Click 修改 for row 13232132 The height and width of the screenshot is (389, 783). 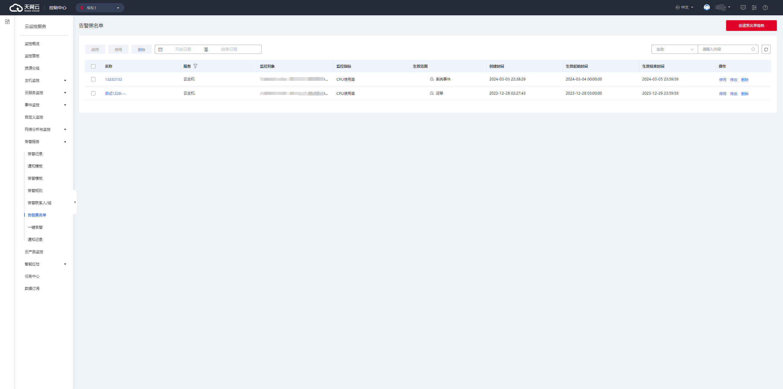tap(733, 80)
